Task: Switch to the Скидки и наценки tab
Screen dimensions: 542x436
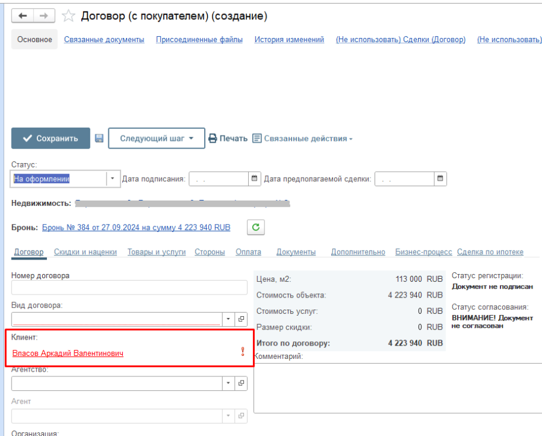Action: click(x=86, y=252)
